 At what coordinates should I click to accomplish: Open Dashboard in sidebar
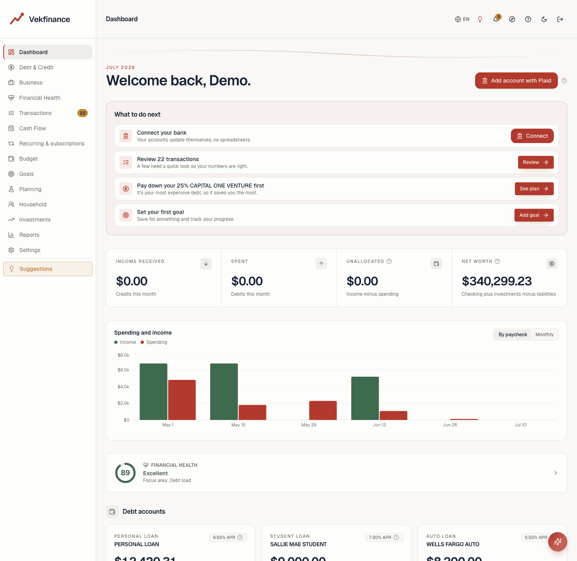pyautogui.click(x=48, y=52)
